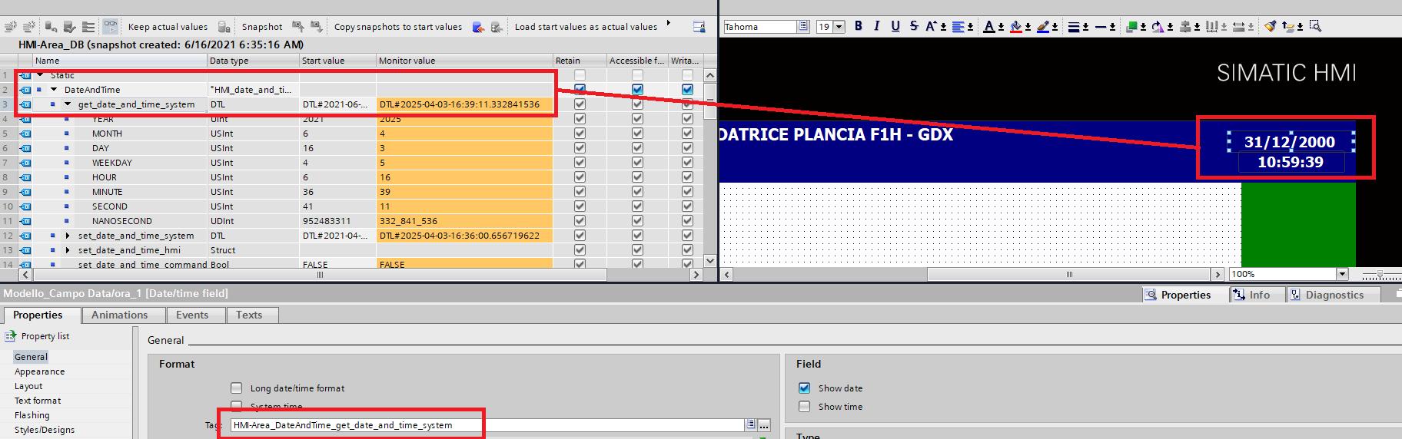Select Layout in property list

(x=28, y=386)
